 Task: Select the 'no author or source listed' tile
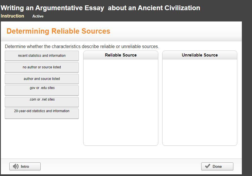click(x=42, y=67)
